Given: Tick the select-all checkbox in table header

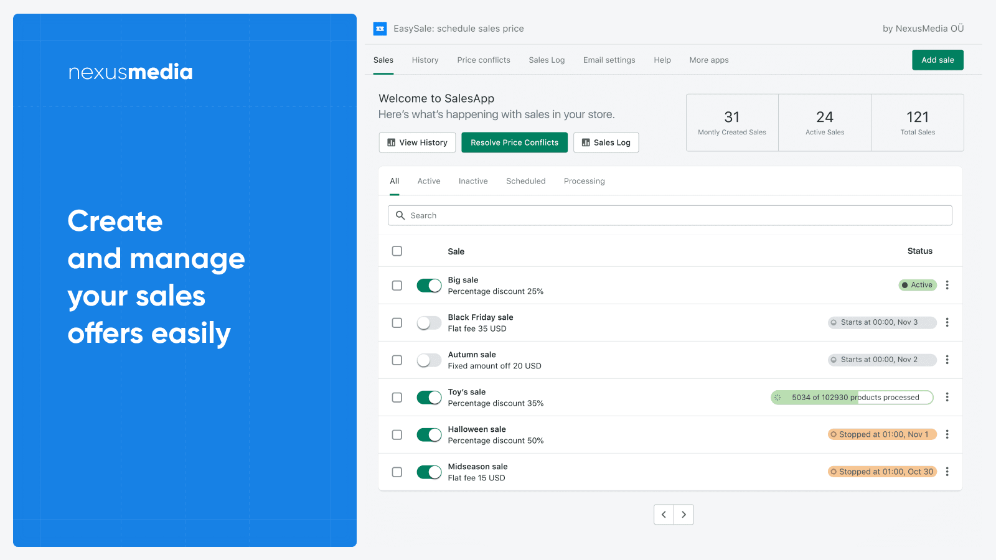Looking at the screenshot, I should (397, 251).
